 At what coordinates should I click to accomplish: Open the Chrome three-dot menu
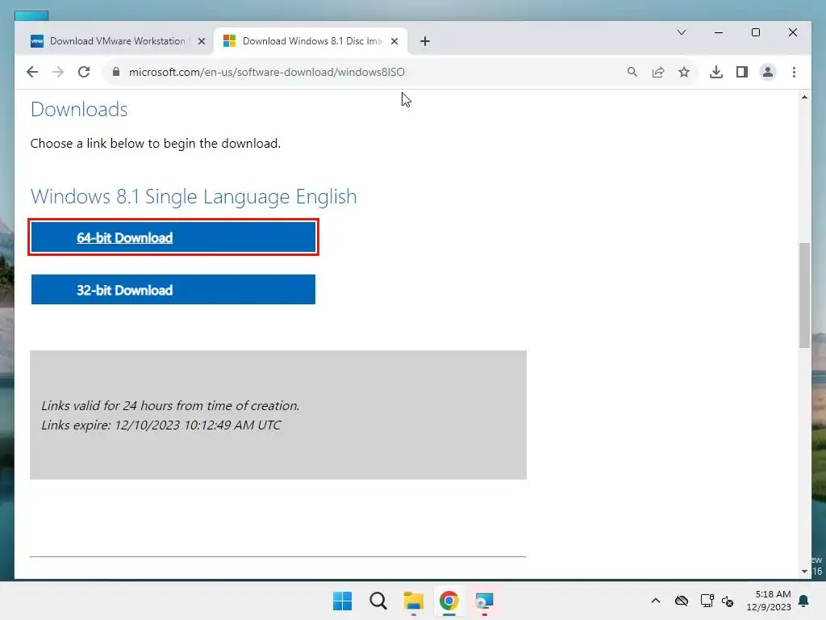click(794, 72)
